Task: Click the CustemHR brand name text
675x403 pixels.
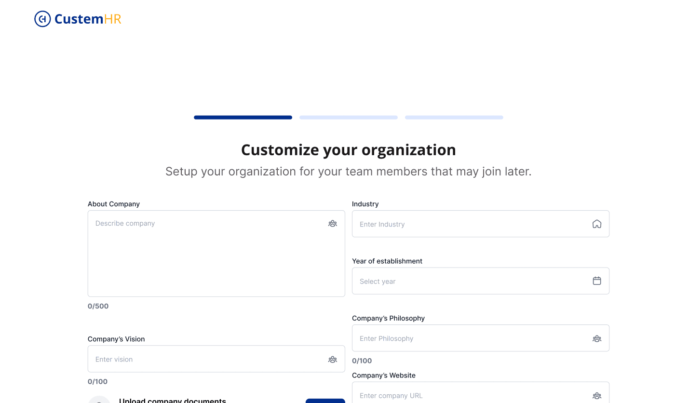Action: [88, 19]
